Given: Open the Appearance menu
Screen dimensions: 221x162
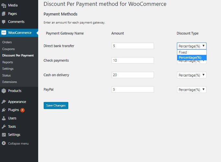Looking at the screenshot, I should (x=17, y=102).
